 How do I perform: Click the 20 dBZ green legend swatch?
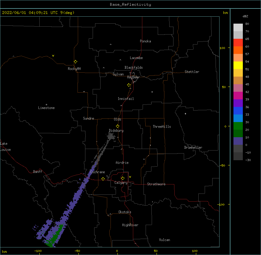[238, 133]
